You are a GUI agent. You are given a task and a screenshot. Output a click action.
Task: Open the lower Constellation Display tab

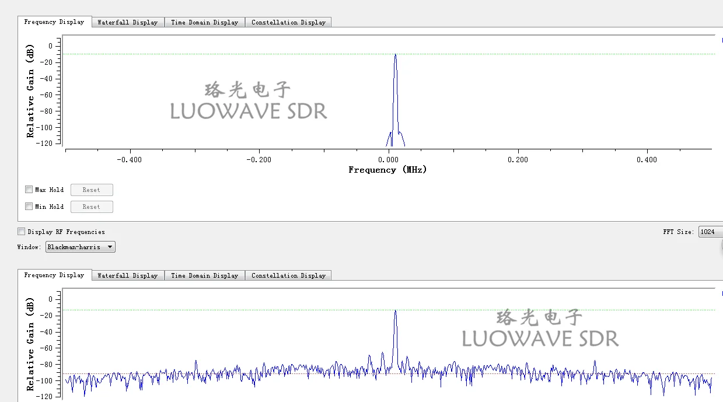(x=288, y=275)
